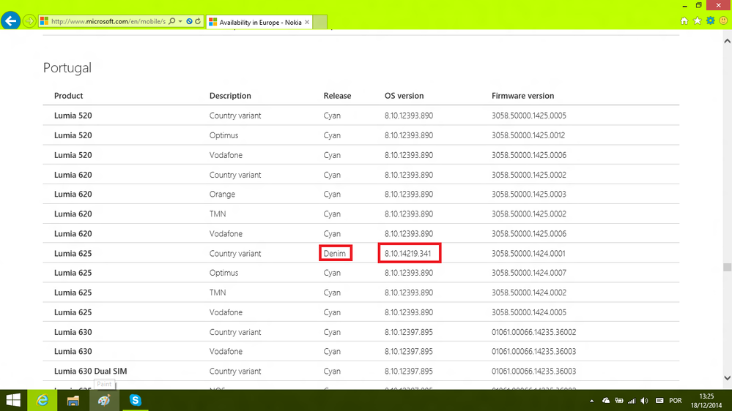Open File Explorer from the taskbar
The height and width of the screenshot is (411, 732).
point(73,400)
